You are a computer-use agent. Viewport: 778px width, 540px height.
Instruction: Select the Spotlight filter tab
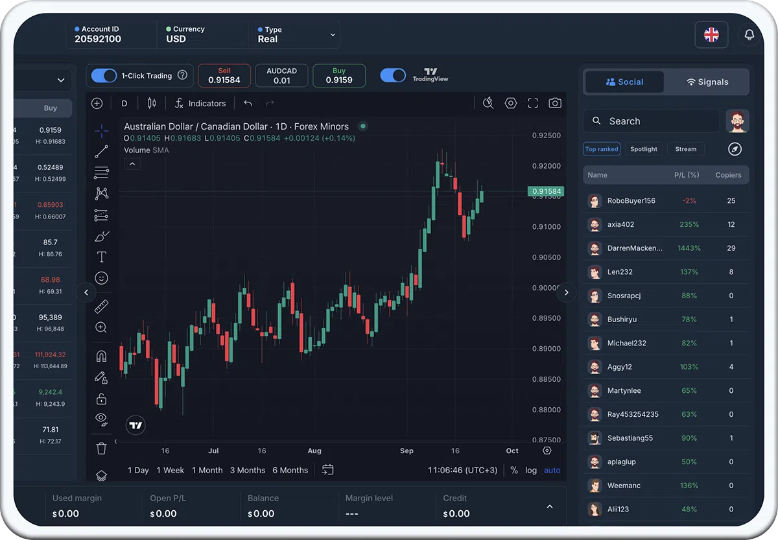tap(643, 149)
